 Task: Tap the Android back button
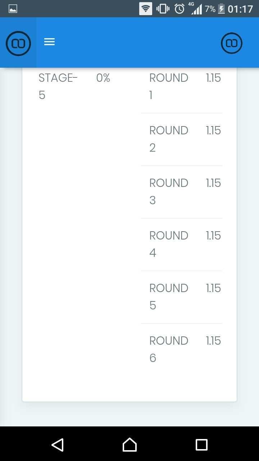click(x=58, y=445)
